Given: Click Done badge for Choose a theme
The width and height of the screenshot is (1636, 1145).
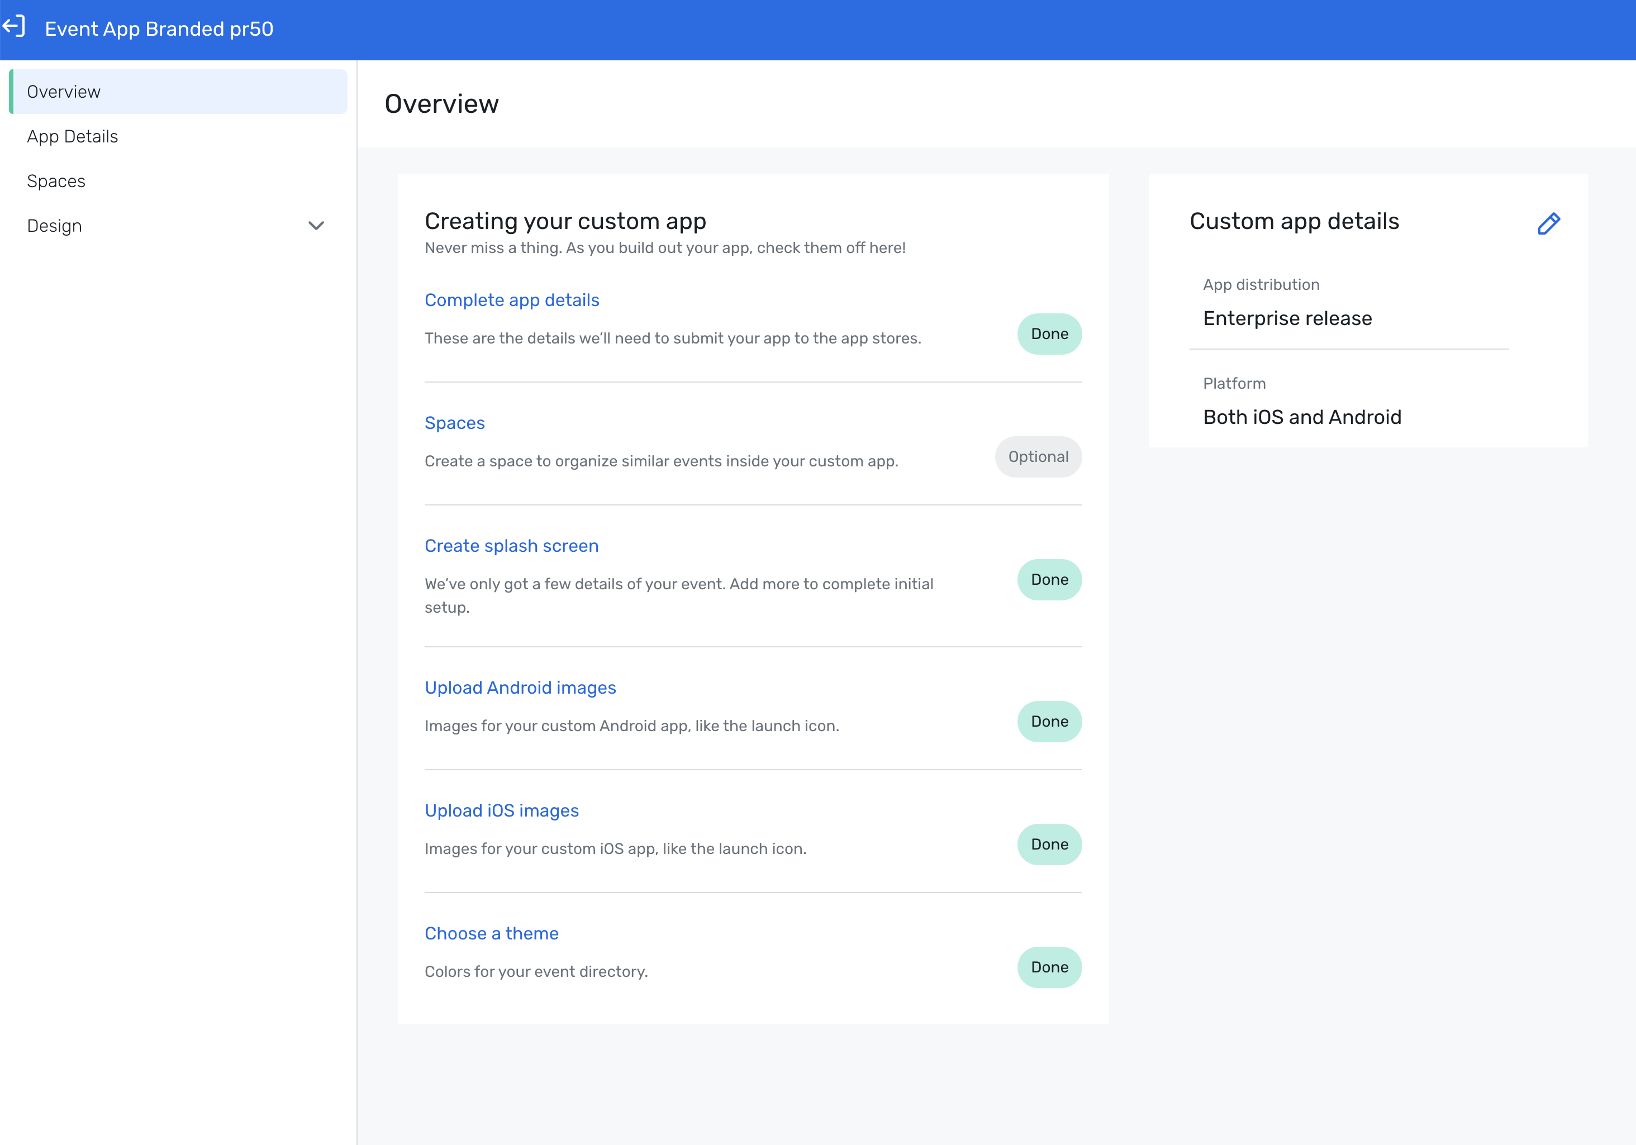Looking at the screenshot, I should click(x=1049, y=967).
